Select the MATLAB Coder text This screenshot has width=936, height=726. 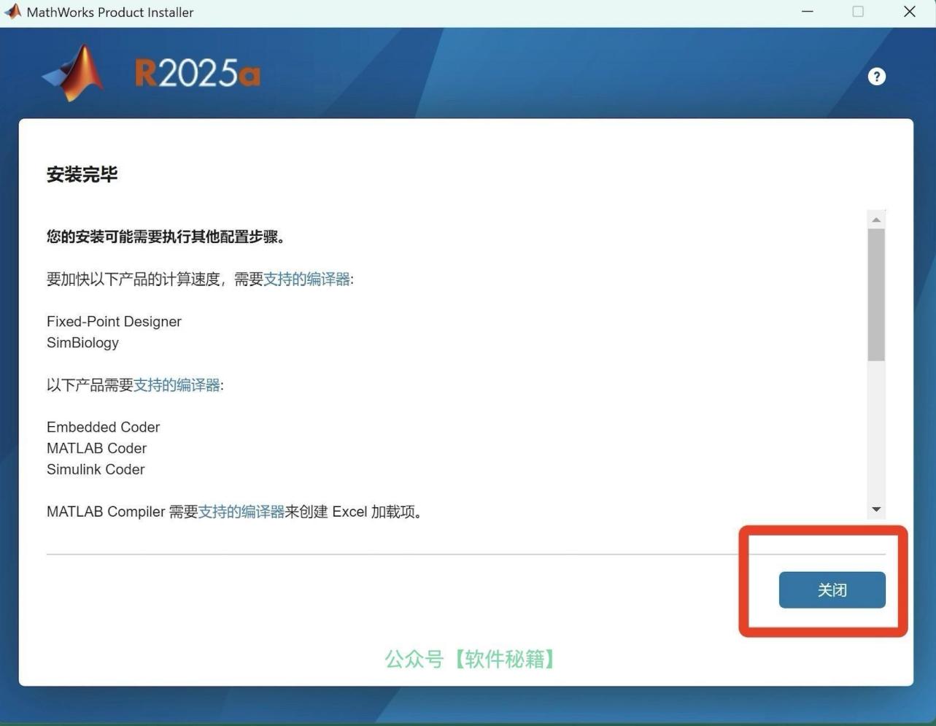click(96, 449)
